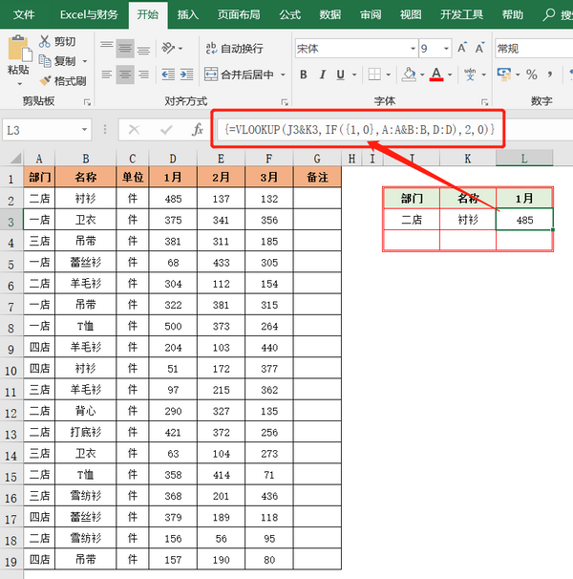Viewport: 573px width, 579px height.
Task: Toggle Italic formatting
Action: pos(323,75)
